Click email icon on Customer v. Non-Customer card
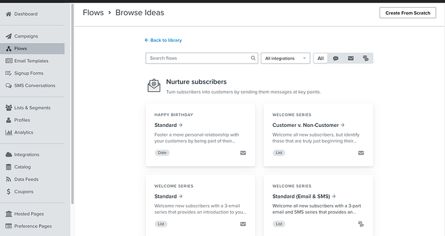The width and height of the screenshot is (445, 236). coord(360,153)
